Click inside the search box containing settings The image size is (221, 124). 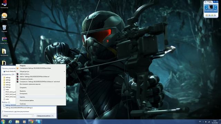click(x=18, y=116)
